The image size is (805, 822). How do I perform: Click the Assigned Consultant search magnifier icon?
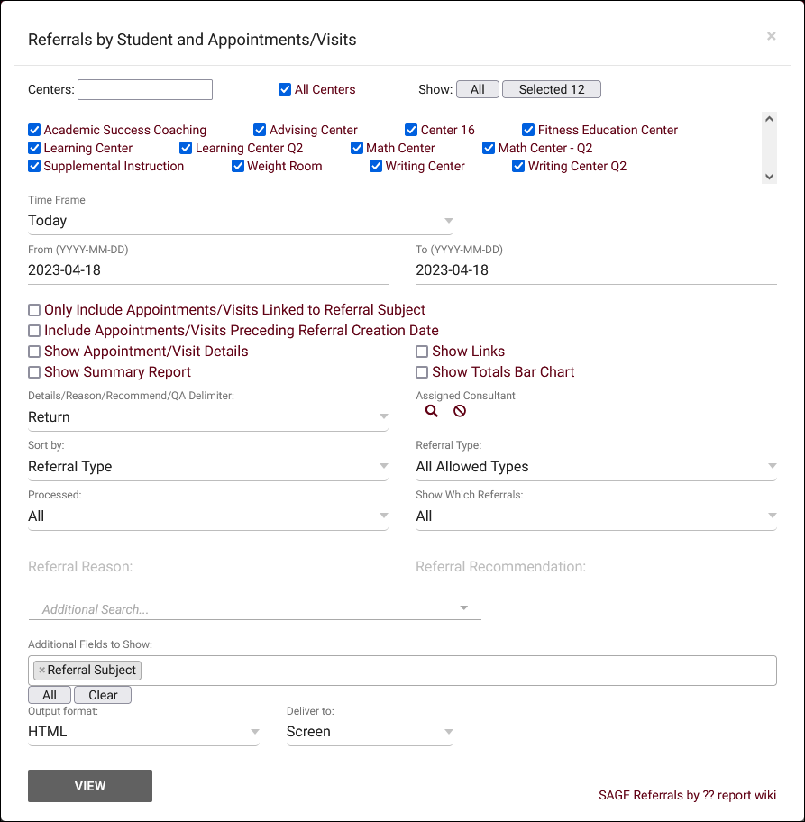[432, 411]
